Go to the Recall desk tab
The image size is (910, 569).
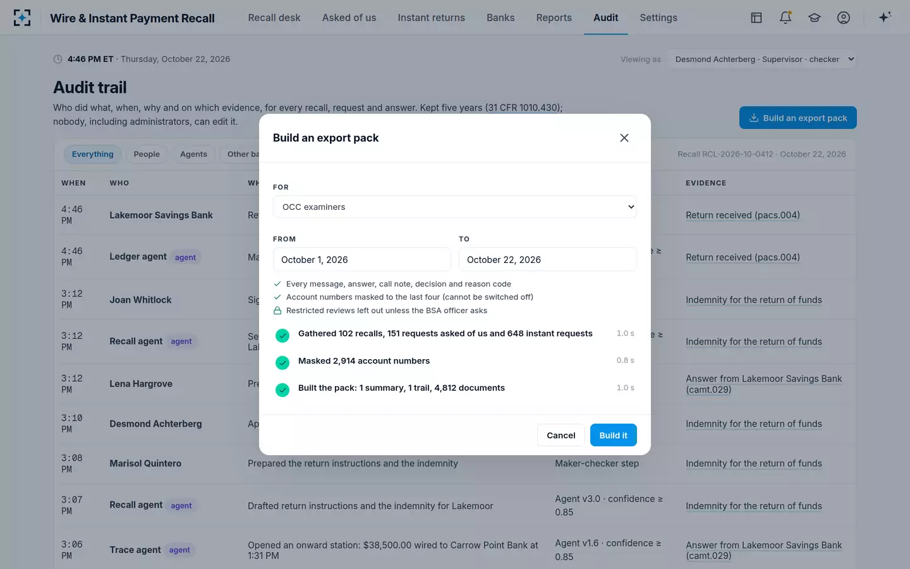(x=274, y=18)
